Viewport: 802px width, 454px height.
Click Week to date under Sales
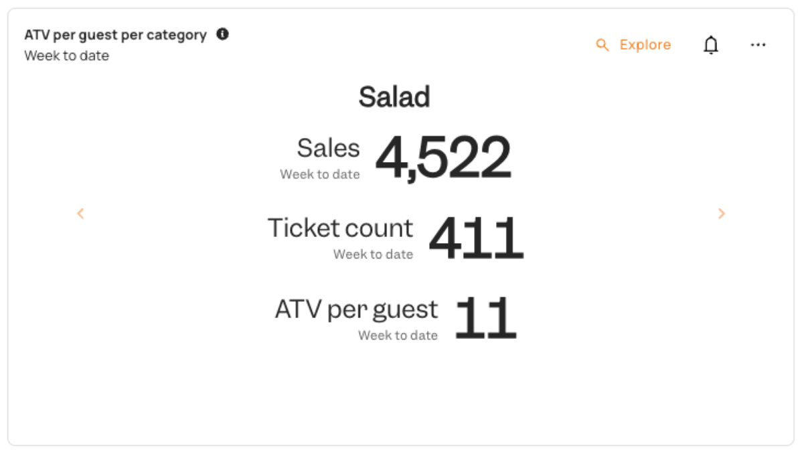[320, 175]
